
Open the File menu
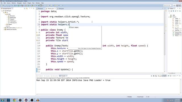coord(1,3)
